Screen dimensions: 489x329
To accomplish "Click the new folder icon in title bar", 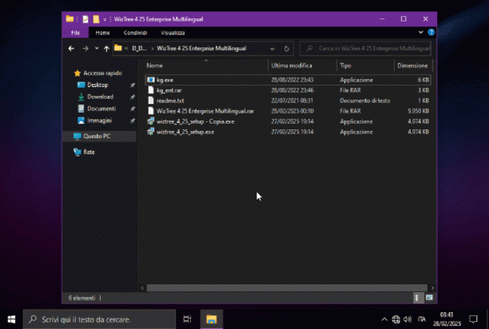I will [96, 19].
